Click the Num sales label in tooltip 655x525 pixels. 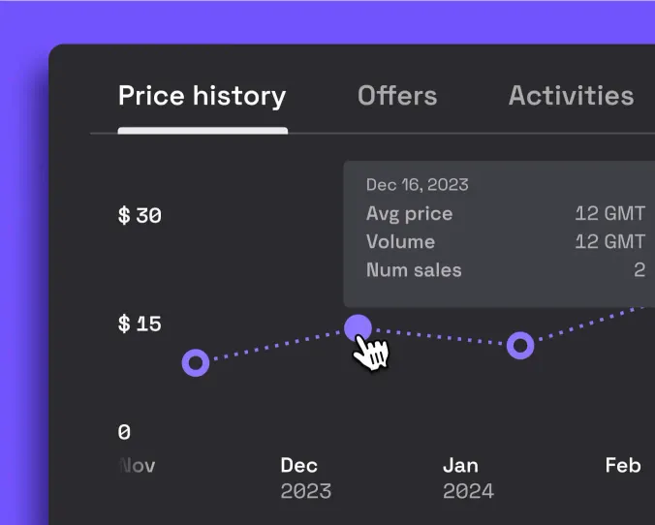coord(414,270)
